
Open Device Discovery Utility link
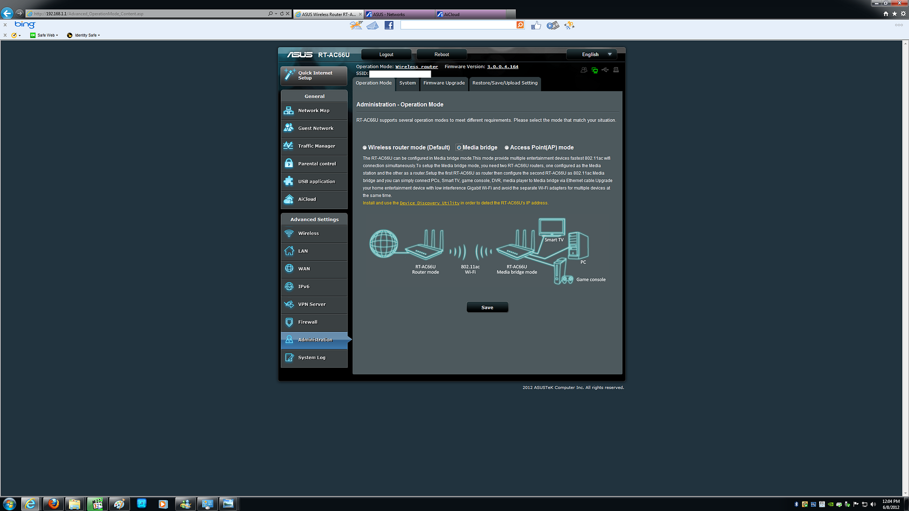click(x=429, y=203)
